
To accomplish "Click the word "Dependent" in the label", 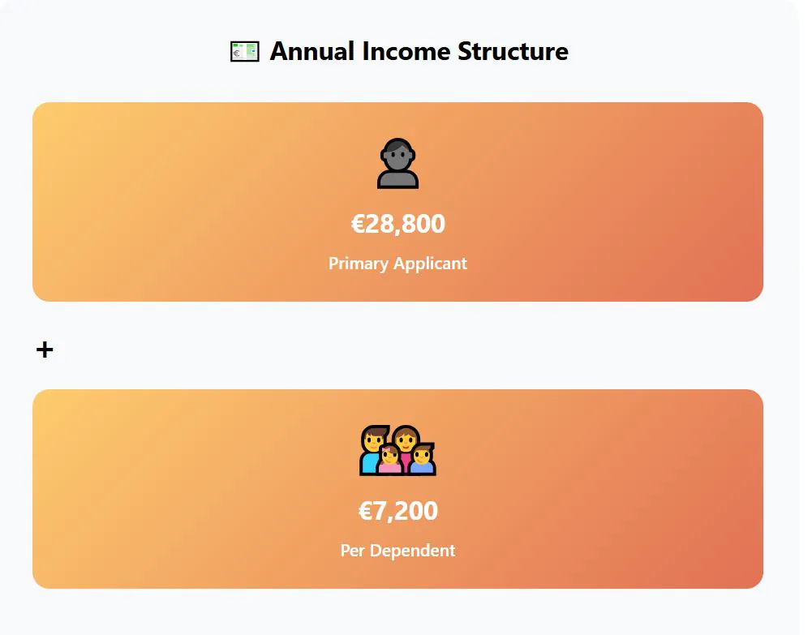I will point(412,551).
